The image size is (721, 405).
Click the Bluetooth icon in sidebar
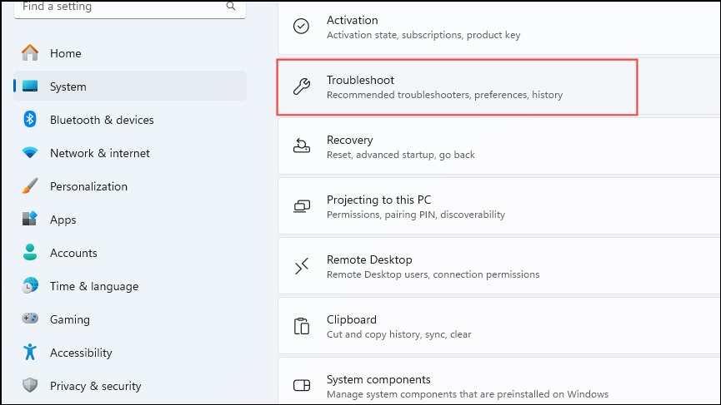(30, 120)
